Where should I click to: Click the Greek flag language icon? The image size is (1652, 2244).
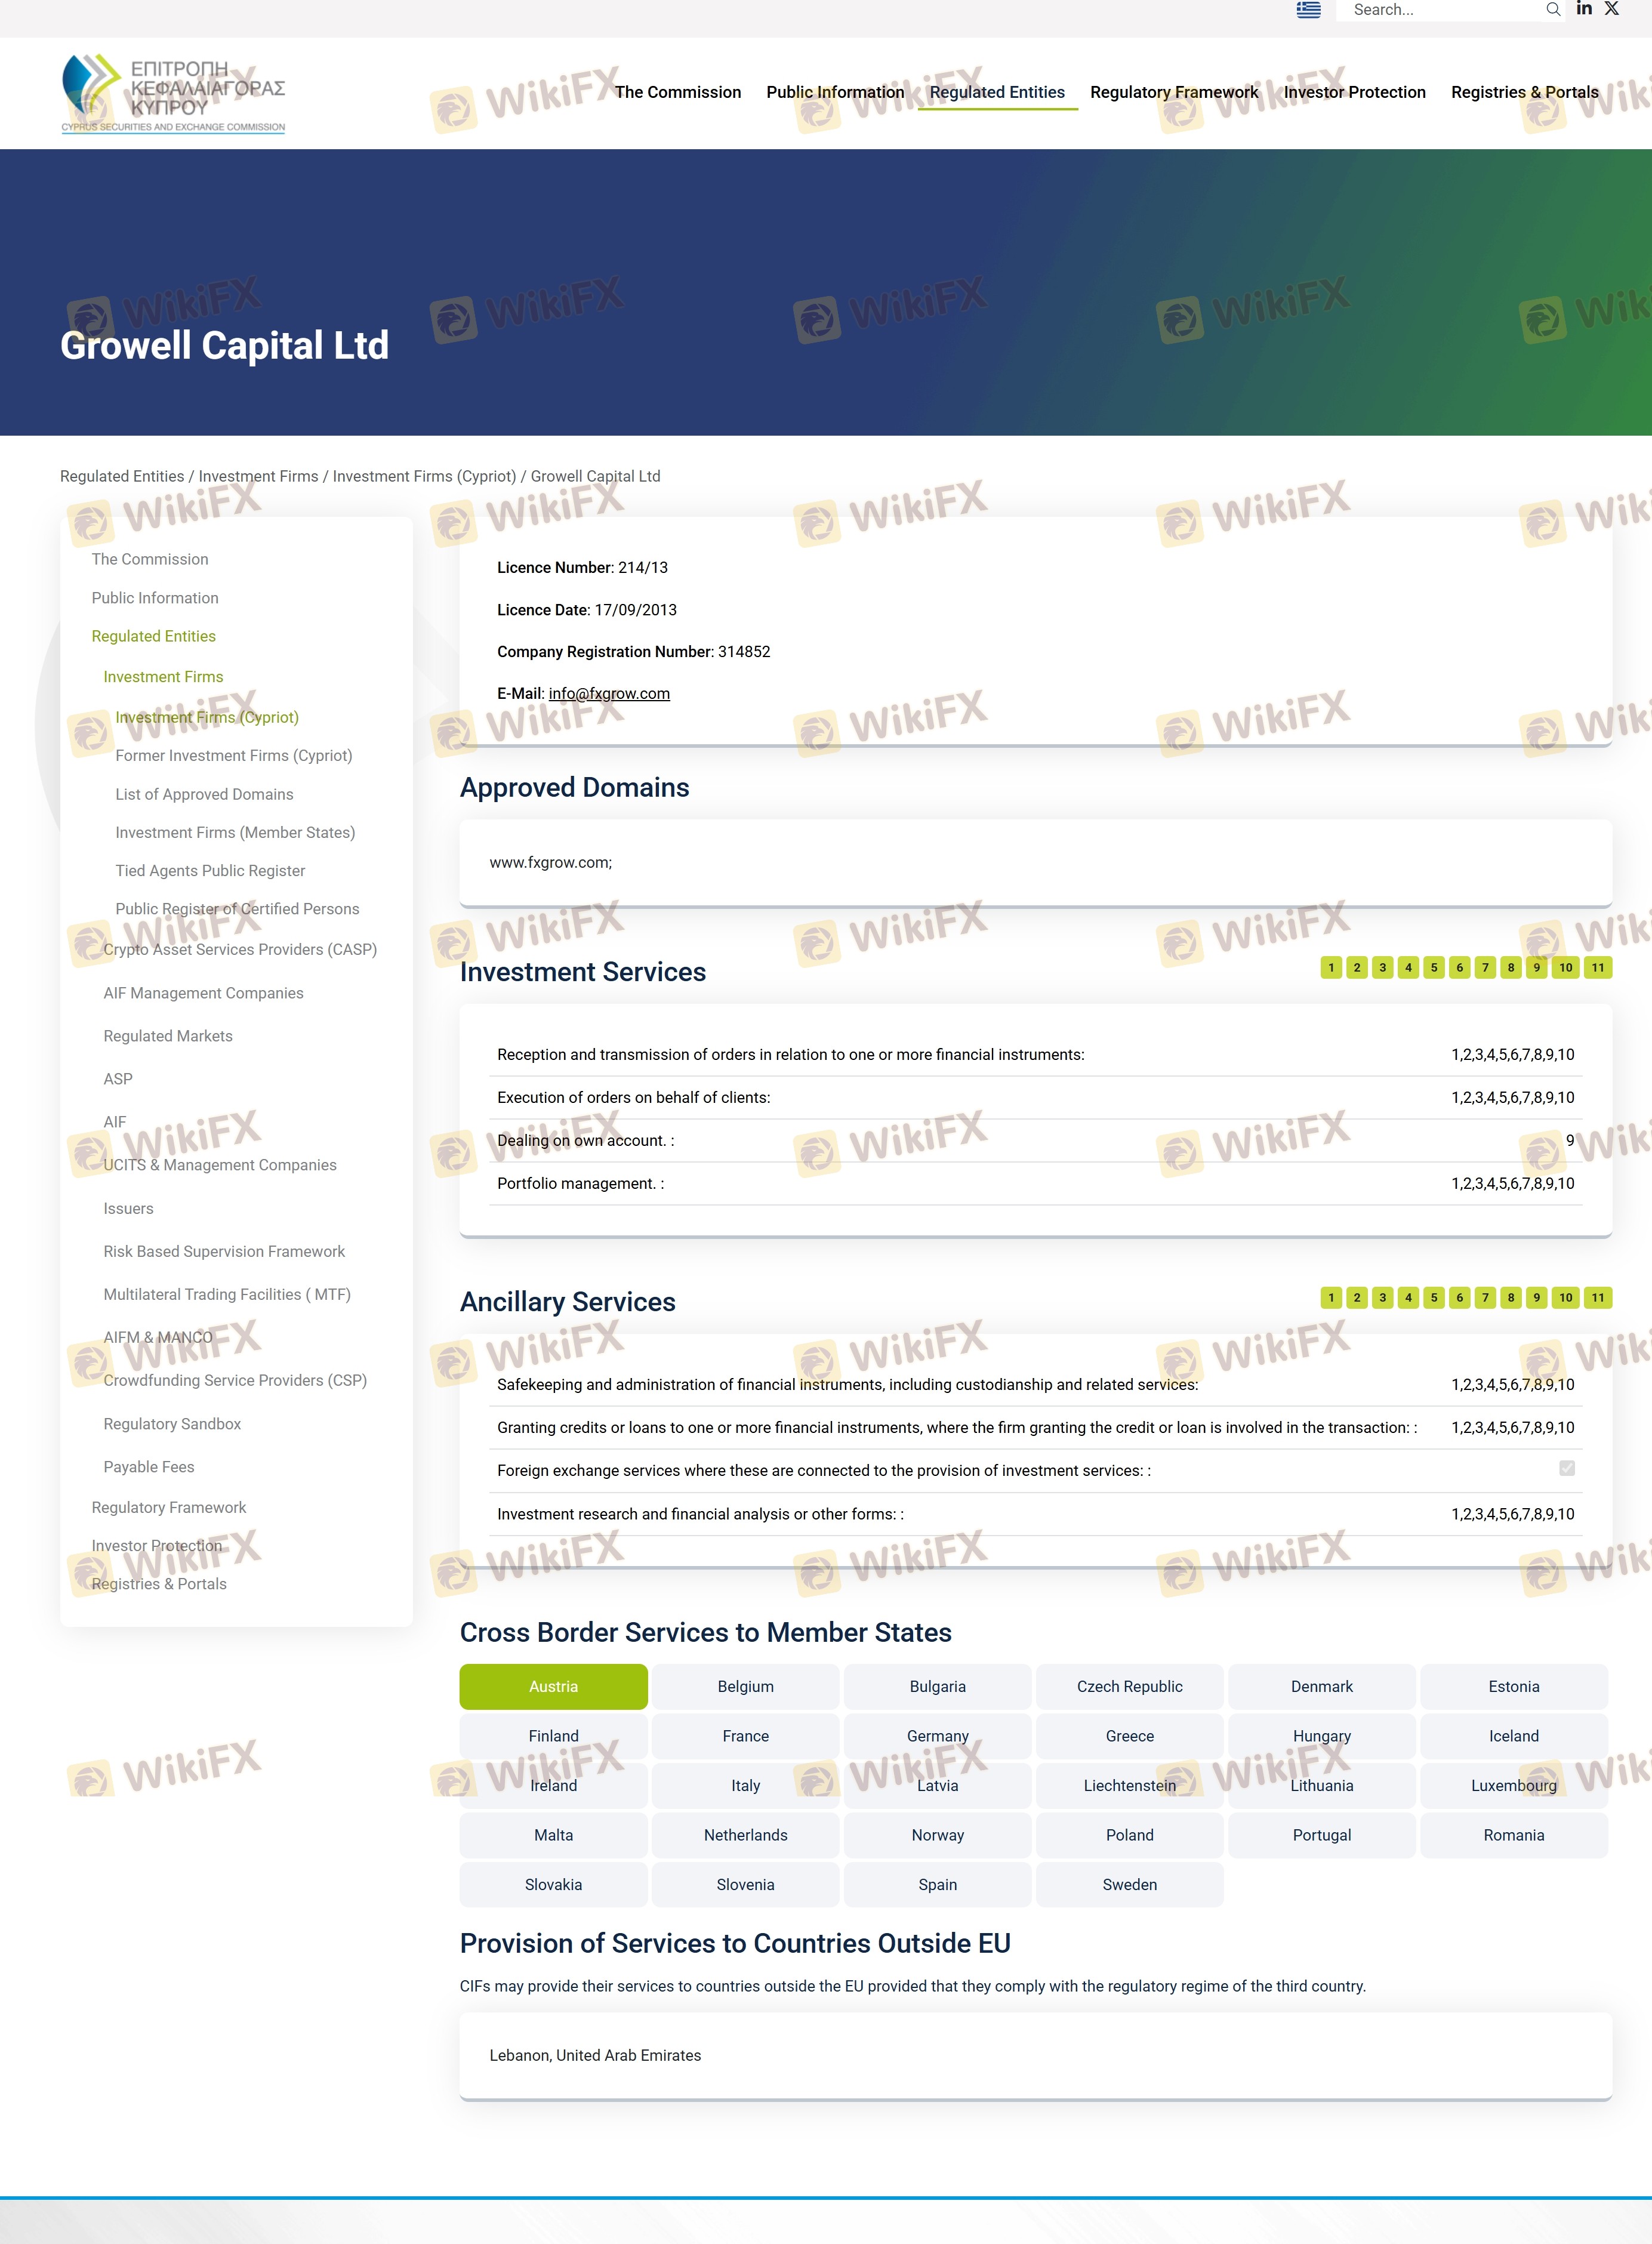click(1308, 10)
